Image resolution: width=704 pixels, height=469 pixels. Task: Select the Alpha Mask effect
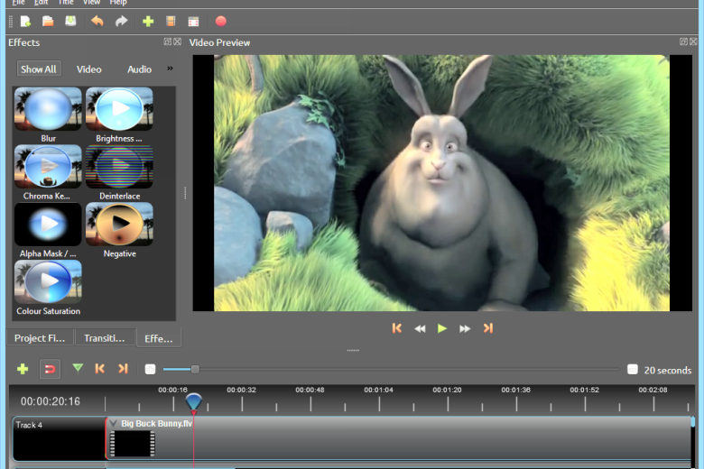(x=48, y=230)
